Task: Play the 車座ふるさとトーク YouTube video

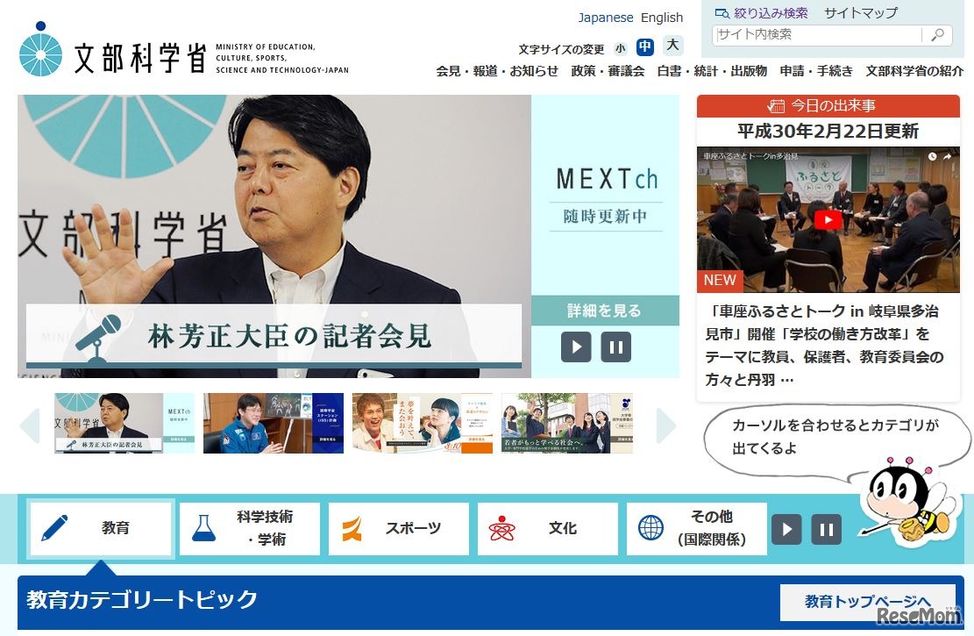Action: (x=827, y=220)
